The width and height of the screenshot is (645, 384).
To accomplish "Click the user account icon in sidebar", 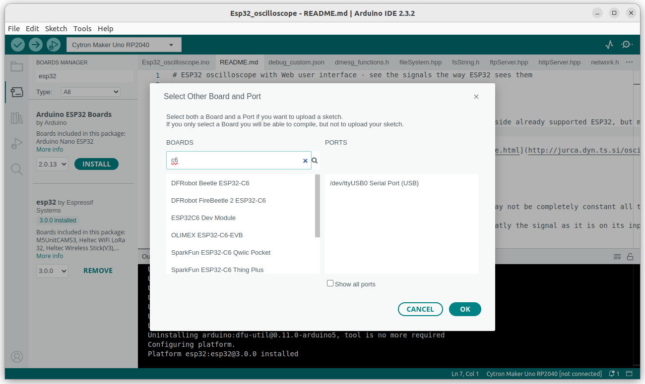I will click(x=17, y=357).
